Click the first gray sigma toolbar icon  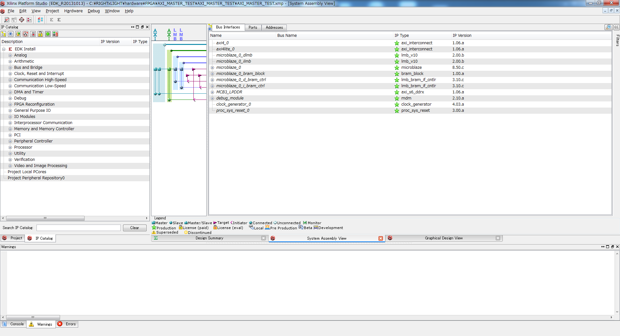[x=52, y=20]
